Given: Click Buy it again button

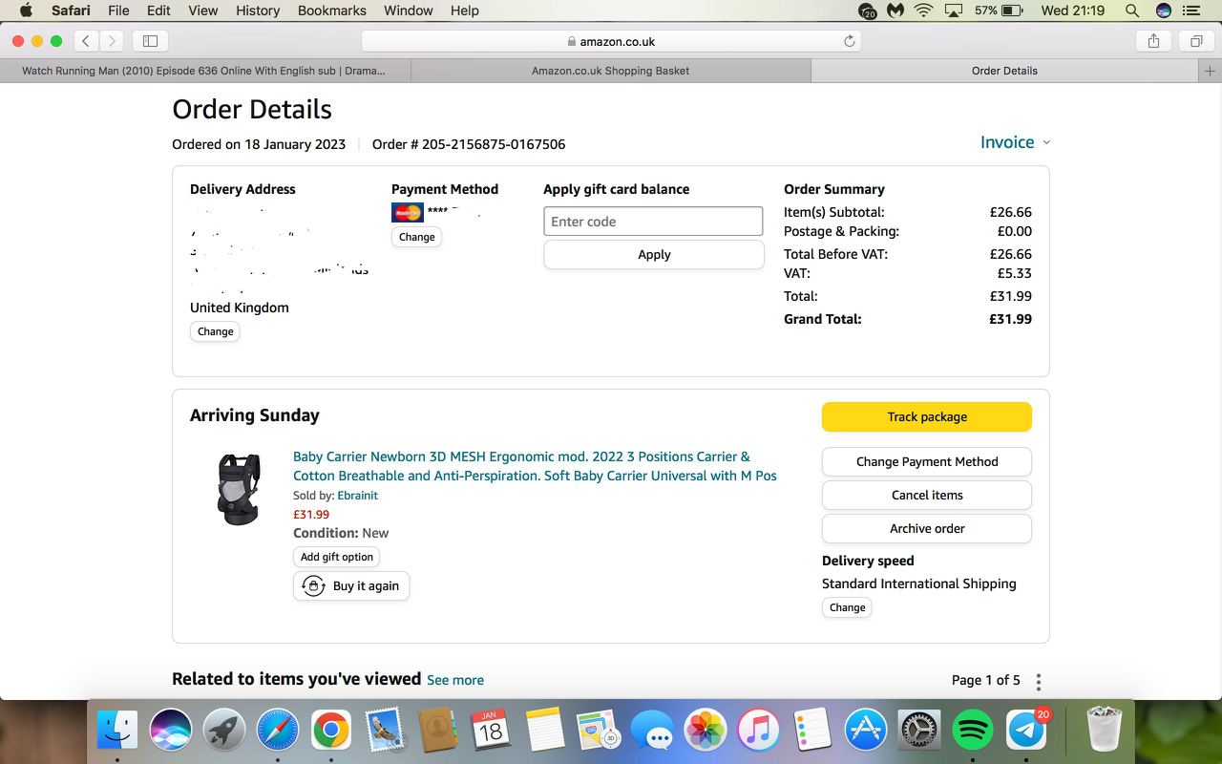Looking at the screenshot, I should (x=351, y=585).
